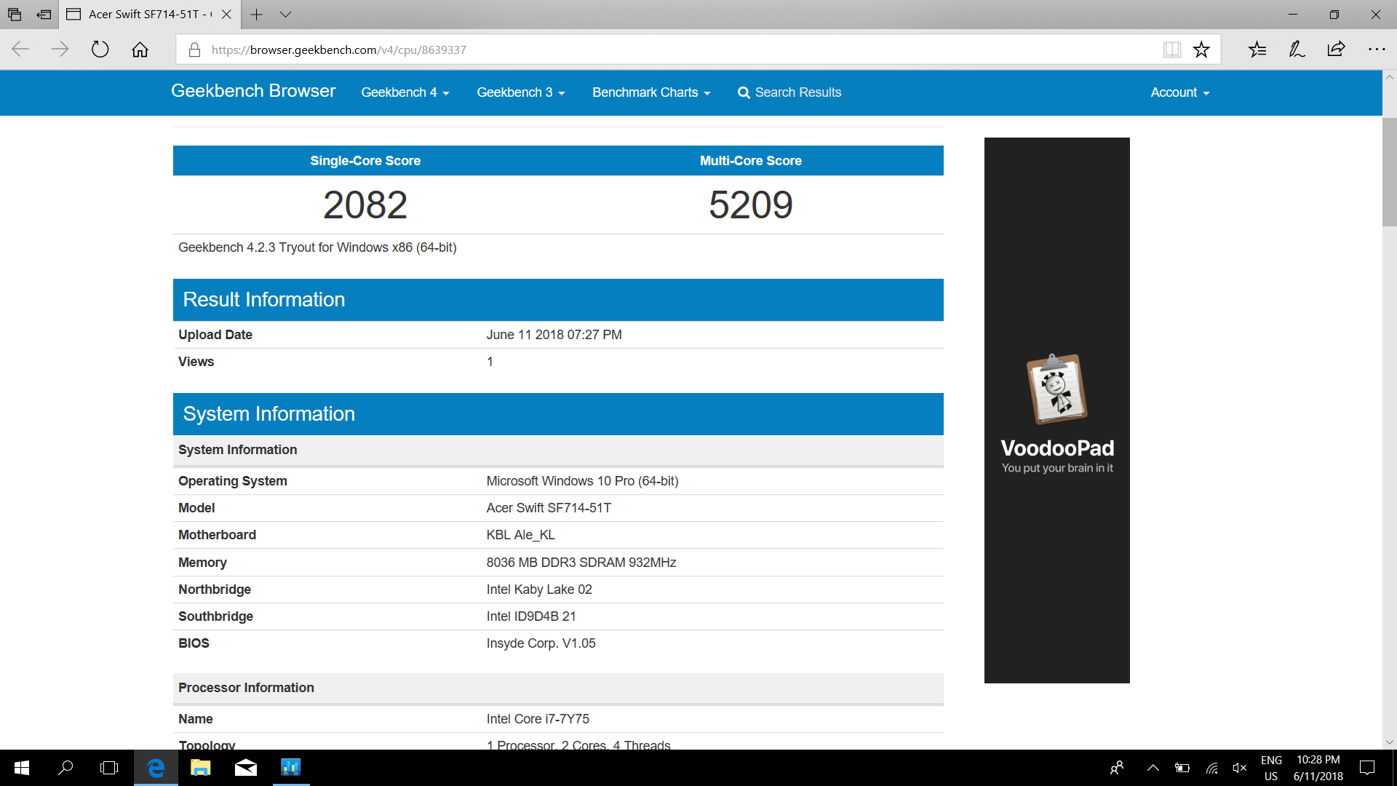Click Southbridge value Intel ID9D4B 21

coord(531,616)
